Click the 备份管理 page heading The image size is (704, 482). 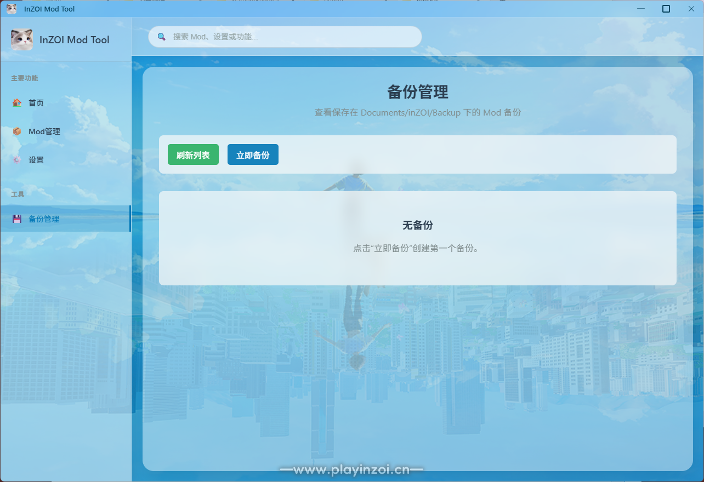click(418, 92)
